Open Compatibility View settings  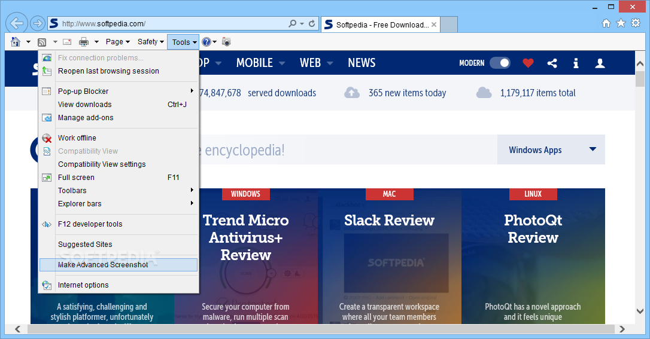pyautogui.click(x=119, y=164)
